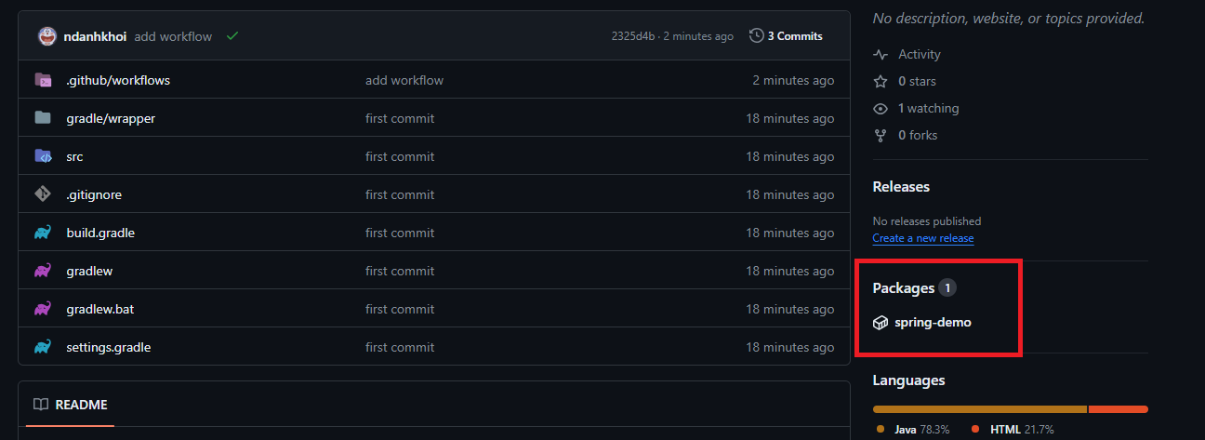Click the Java segment of language bar
The height and width of the screenshot is (440, 1205).
click(979, 409)
